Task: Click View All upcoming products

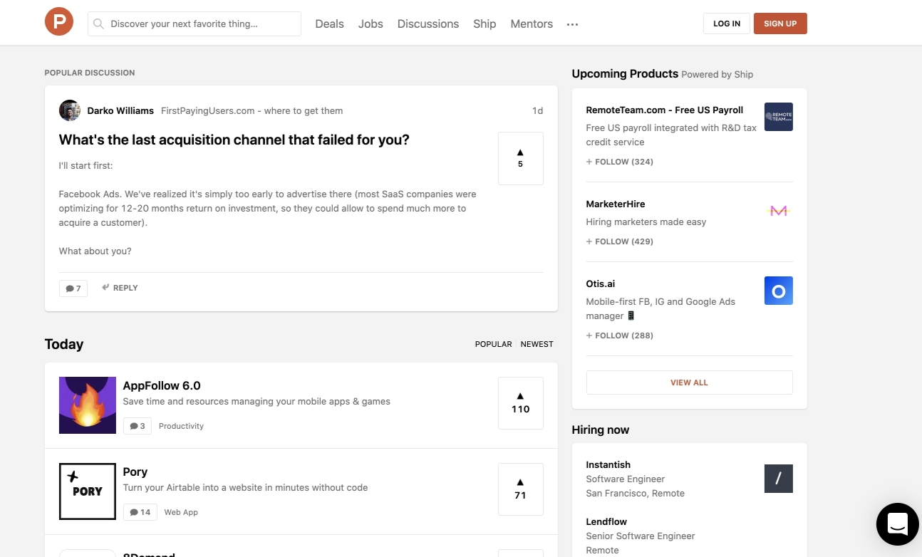Action: click(x=689, y=382)
